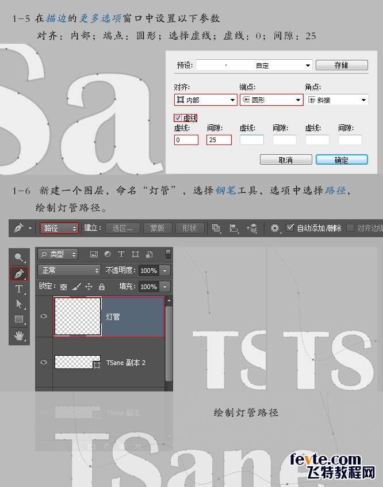Screen dimensions: 383x487
Task: Toggle the 虚线 dashed line checkbox
Action: [178, 118]
